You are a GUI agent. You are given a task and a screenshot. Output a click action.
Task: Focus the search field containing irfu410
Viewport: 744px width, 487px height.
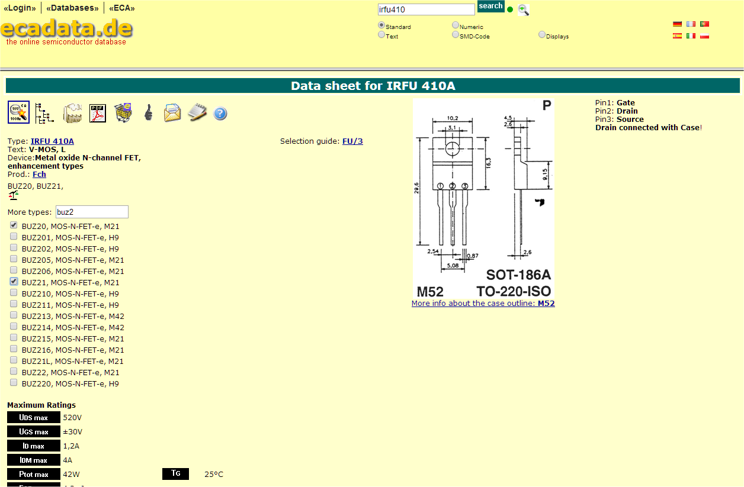(x=426, y=9)
